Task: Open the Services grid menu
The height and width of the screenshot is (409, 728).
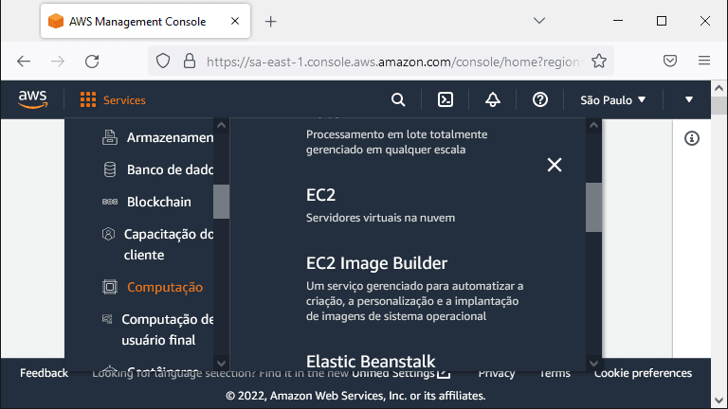Action: (113, 100)
